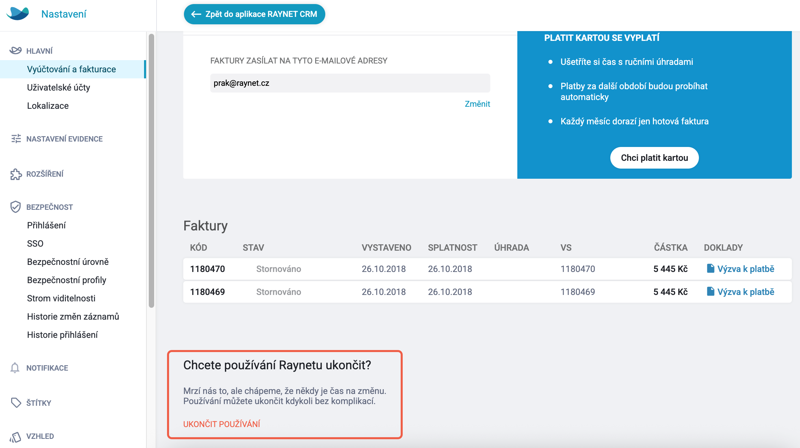Expand the Vzhled section
800x448 pixels.
(x=40, y=436)
